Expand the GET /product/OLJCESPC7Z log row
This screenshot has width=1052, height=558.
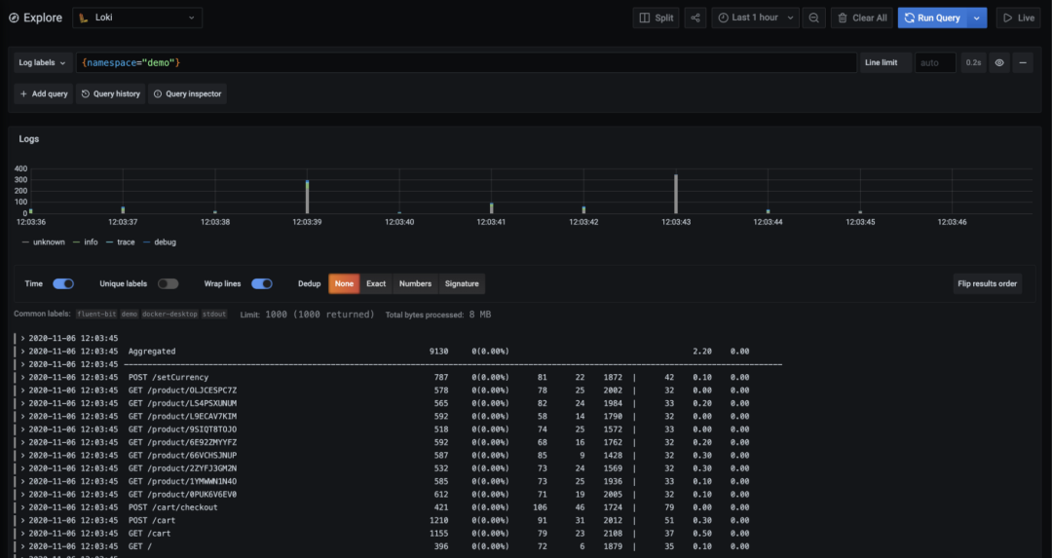pyautogui.click(x=22, y=391)
